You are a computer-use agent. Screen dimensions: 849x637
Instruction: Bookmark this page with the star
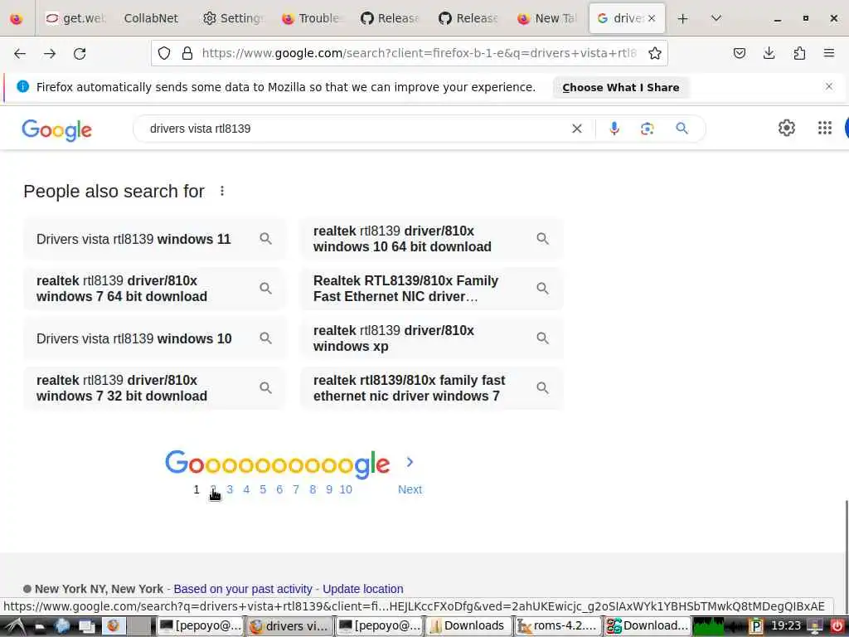(655, 53)
